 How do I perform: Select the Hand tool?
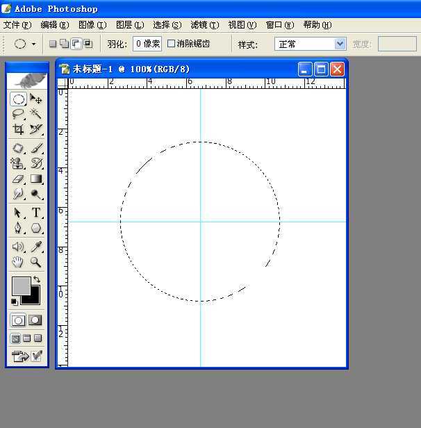pyautogui.click(x=19, y=262)
